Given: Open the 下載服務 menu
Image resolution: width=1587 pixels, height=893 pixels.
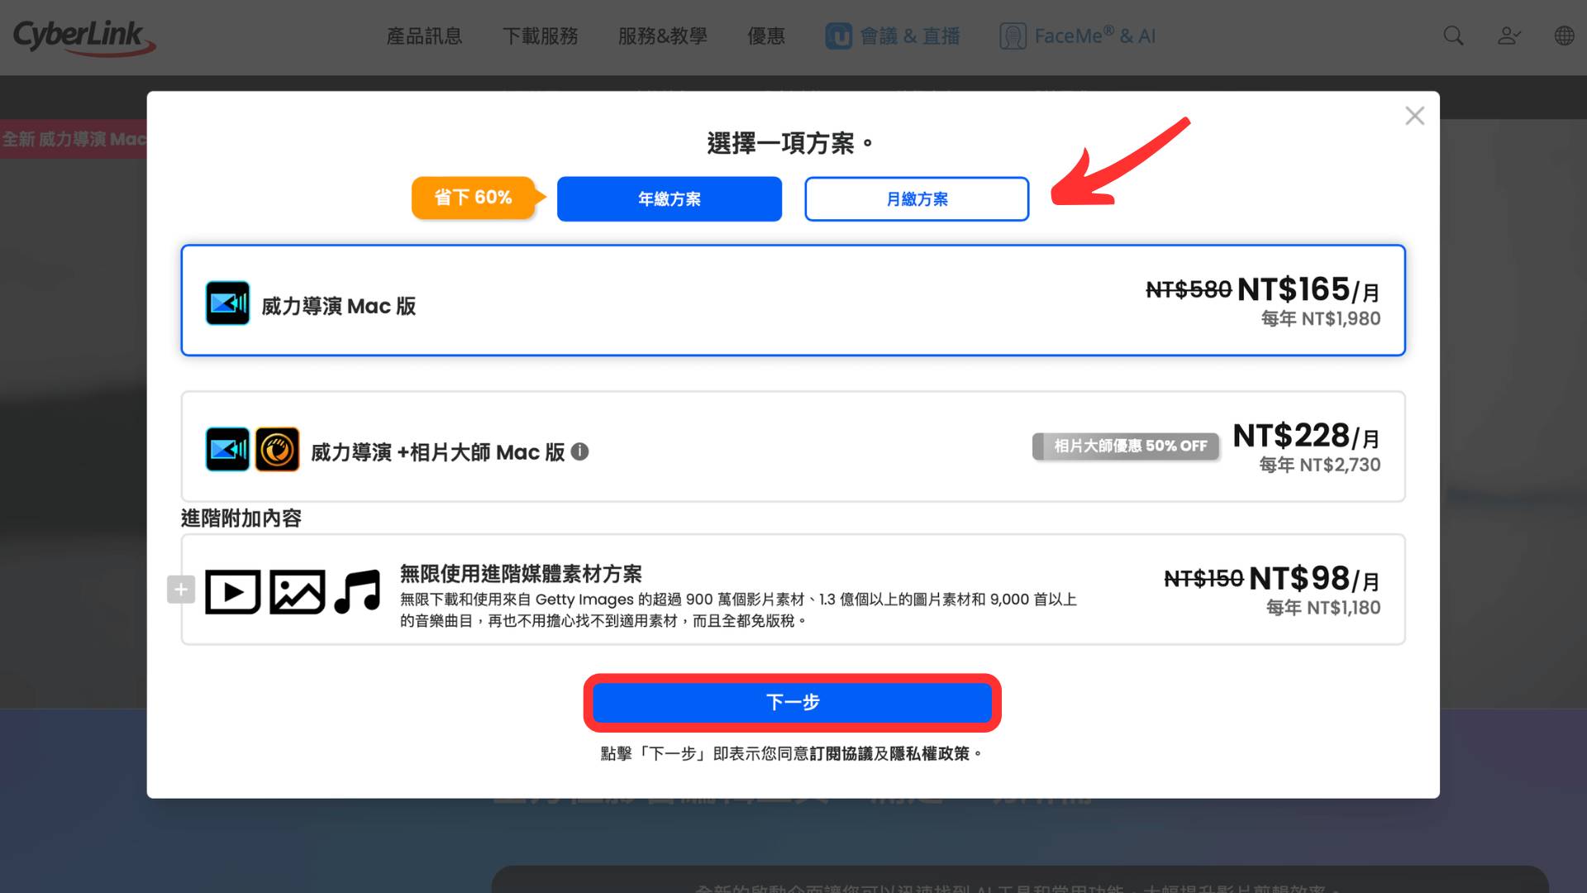Looking at the screenshot, I should pyautogui.click(x=541, y=36).
